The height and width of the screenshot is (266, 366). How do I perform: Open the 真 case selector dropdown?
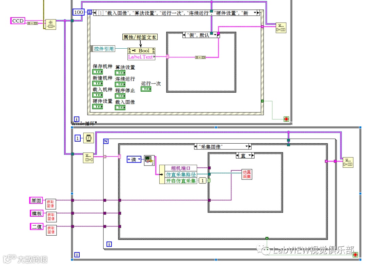click(249, 155)
